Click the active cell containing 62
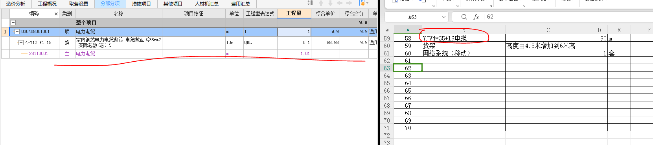Viewport: 653px width, 145px height. pos(408,68)
